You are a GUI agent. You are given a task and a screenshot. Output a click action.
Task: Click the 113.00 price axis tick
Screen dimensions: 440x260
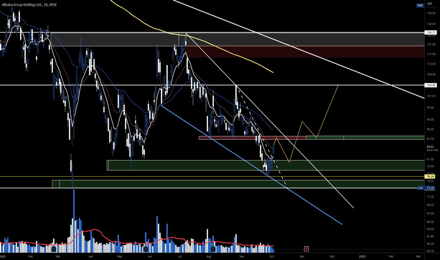tap(431, 64)
